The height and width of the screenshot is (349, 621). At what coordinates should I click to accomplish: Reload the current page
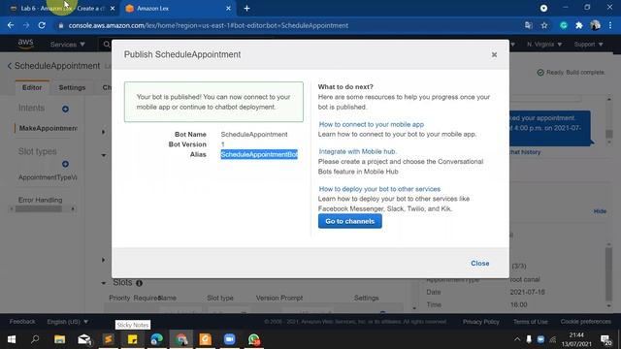point(42,25)
